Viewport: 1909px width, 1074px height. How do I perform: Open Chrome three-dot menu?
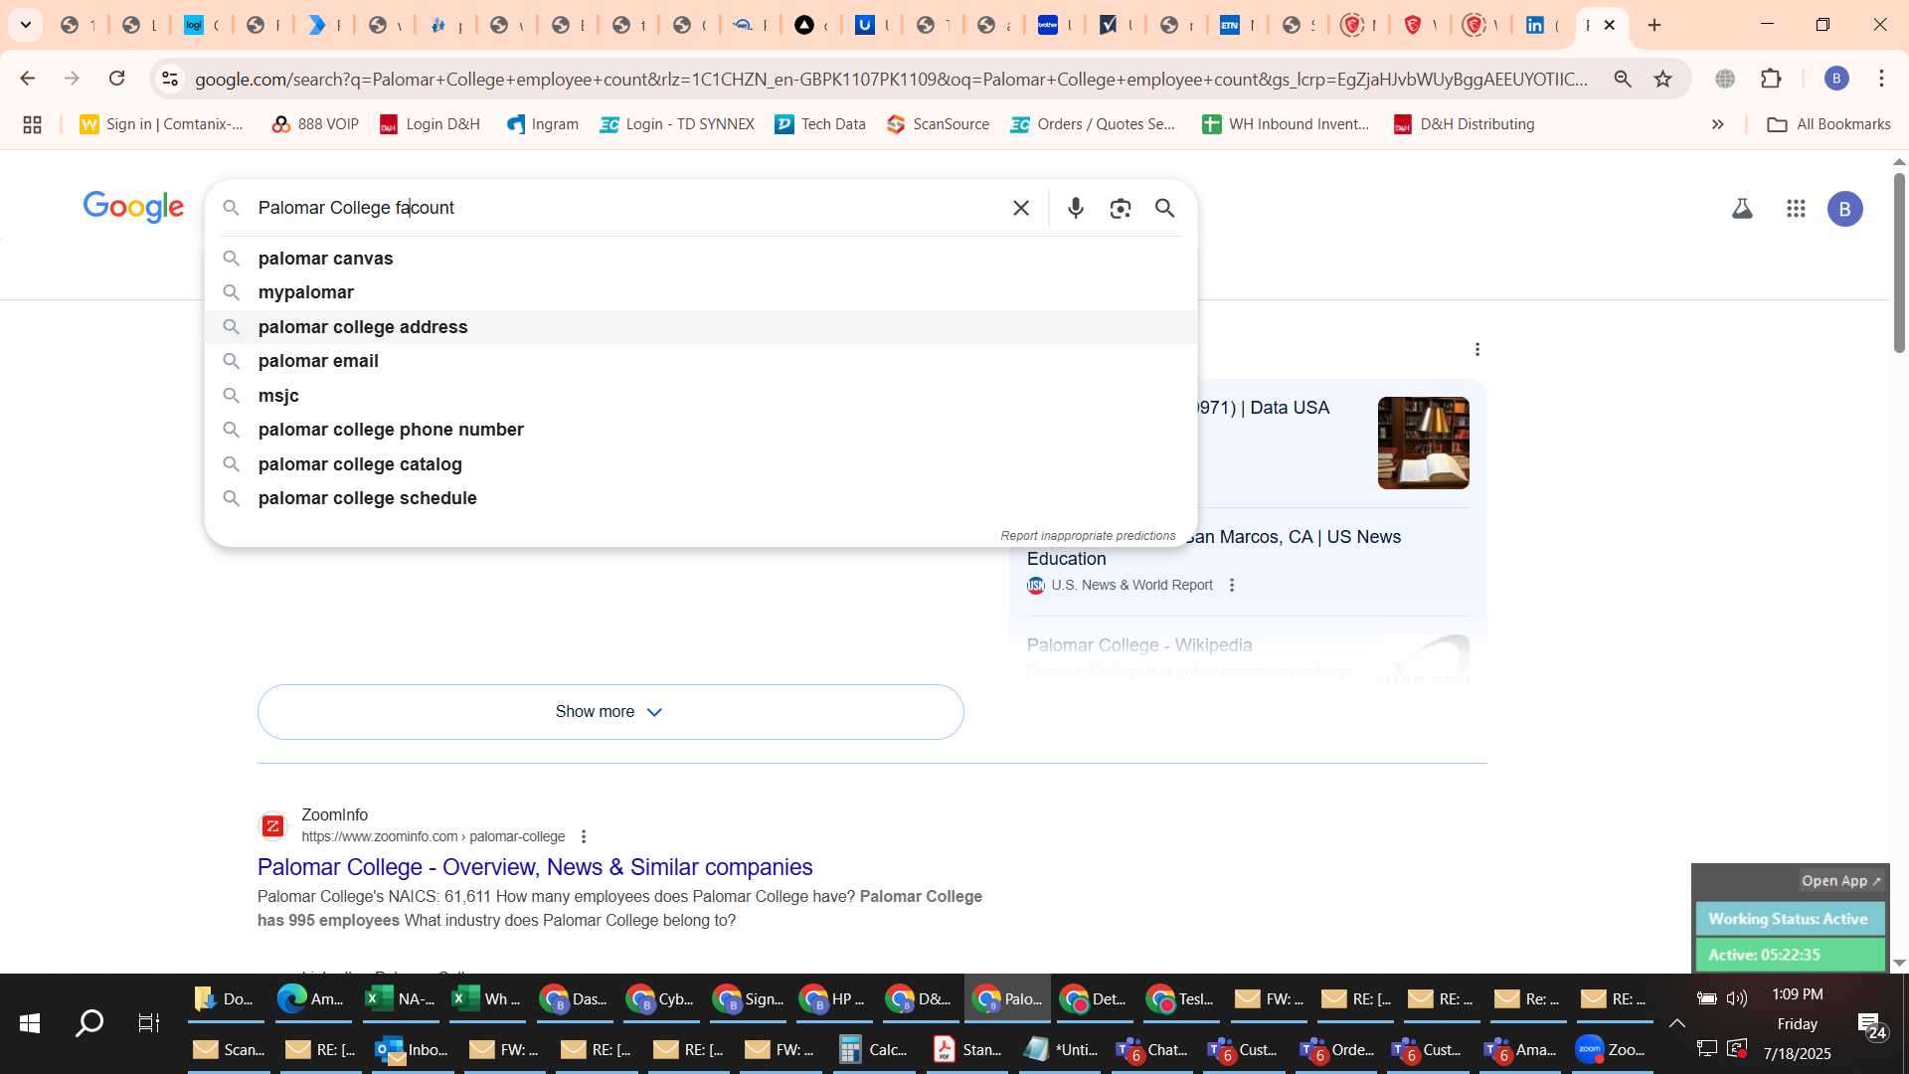(x=1882, y=79)
